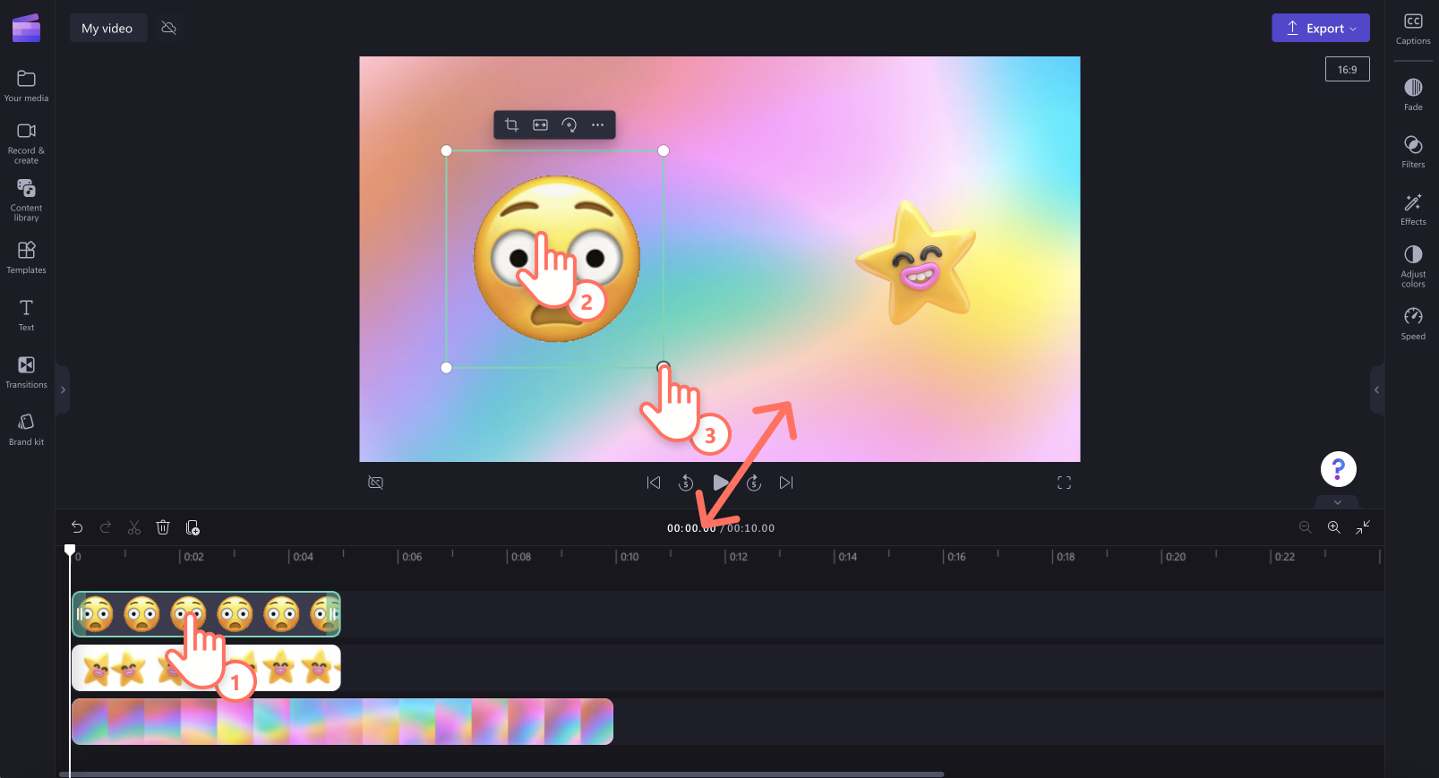Open Record & create panel

point(26,143)
